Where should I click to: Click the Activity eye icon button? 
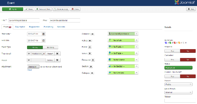(x=90, y=41)
